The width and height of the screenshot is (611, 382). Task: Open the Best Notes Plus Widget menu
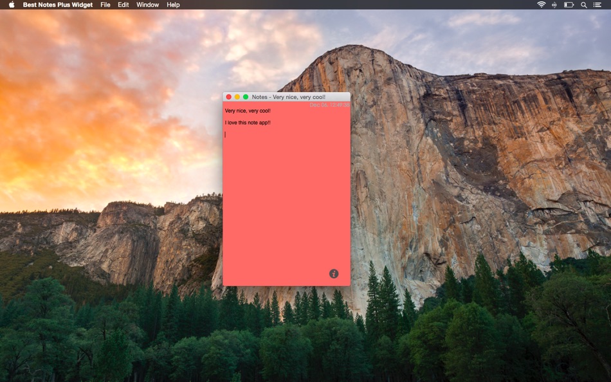[58, 5]
